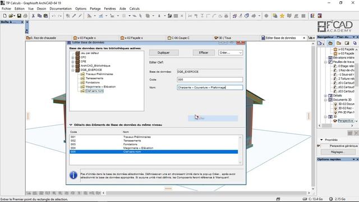Click the Cut scissors icon
Screen dimensions: 359x202
[x=33, y=16]
